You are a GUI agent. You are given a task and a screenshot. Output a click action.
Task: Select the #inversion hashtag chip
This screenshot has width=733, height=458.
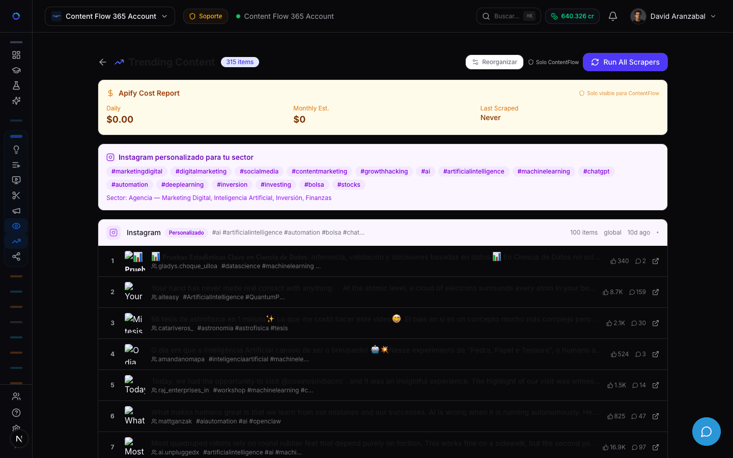(x=232, y=185)
